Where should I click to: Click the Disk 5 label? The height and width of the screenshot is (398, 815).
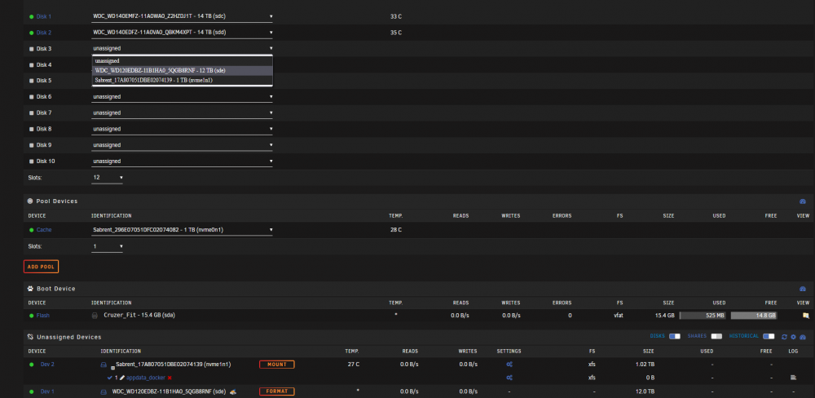[44, 81]
